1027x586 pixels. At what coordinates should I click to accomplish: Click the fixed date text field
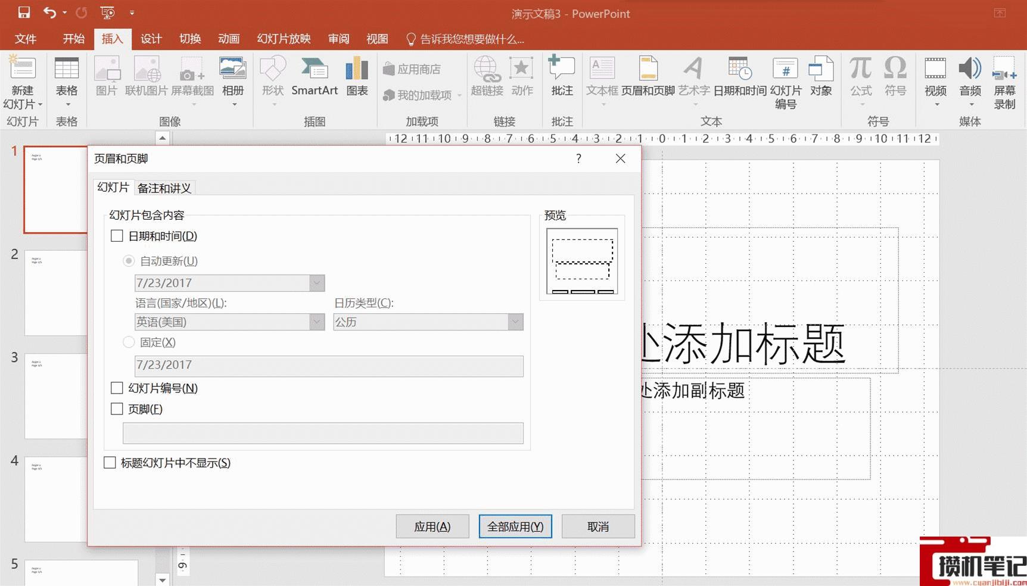(x=329, y=366)
